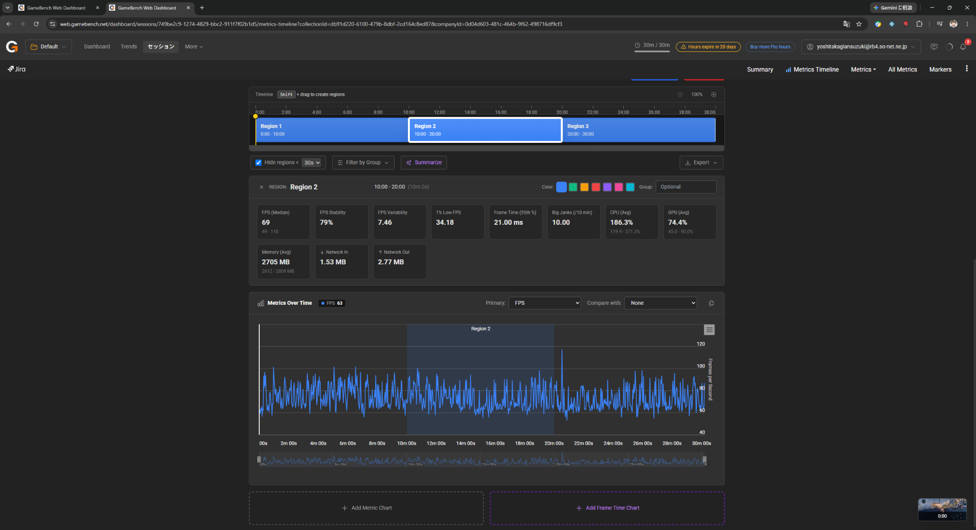Zoom out the timeline with minus icon

pos(680,94)
